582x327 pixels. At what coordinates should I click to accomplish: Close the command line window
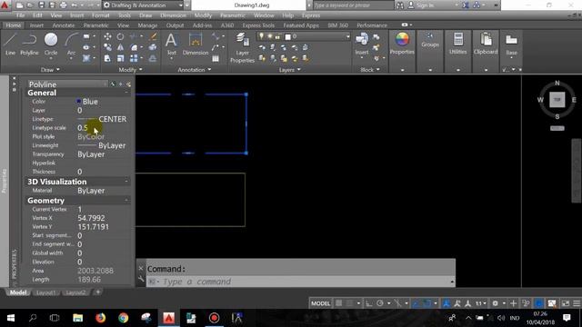[141, 268]
